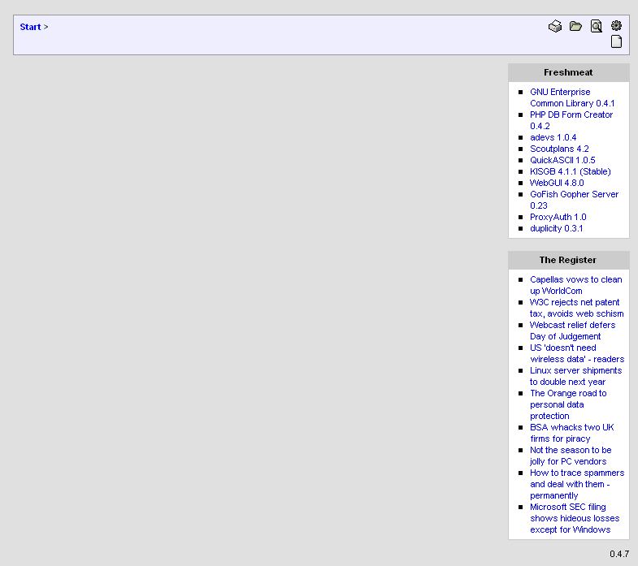The image size is (638, 566).
Task: Read BSA whacks two UK firms article
Action: [x=571, y=433]
